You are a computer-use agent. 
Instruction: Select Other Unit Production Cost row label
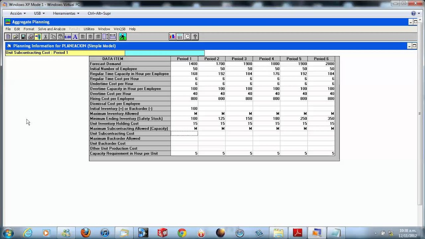tap(130, 148)
